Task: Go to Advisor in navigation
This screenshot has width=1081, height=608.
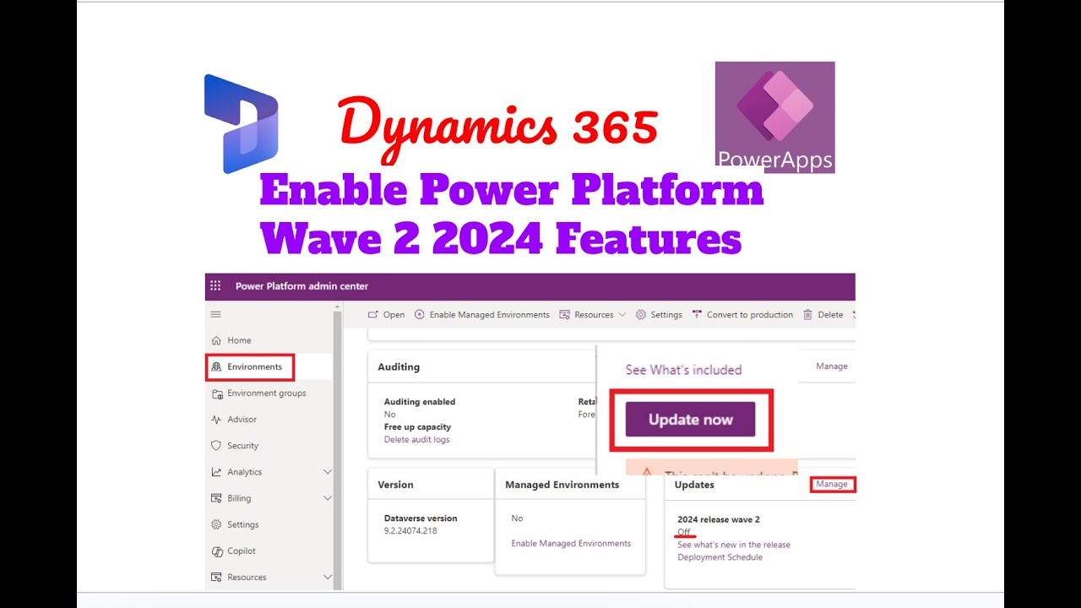Action: (242, 419)
